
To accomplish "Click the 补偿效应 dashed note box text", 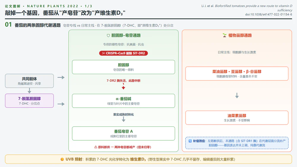I will coord(237,143).
